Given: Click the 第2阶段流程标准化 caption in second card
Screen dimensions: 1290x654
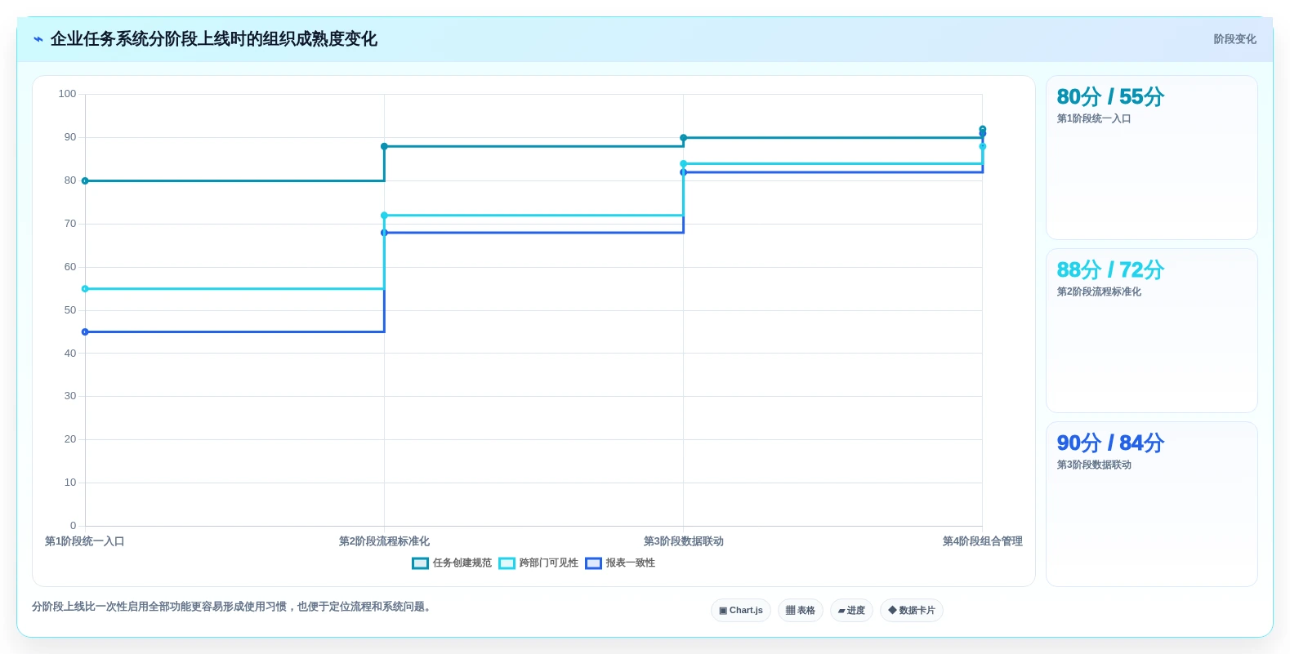Looking at the screenshot, I should tap(1099, 292).
